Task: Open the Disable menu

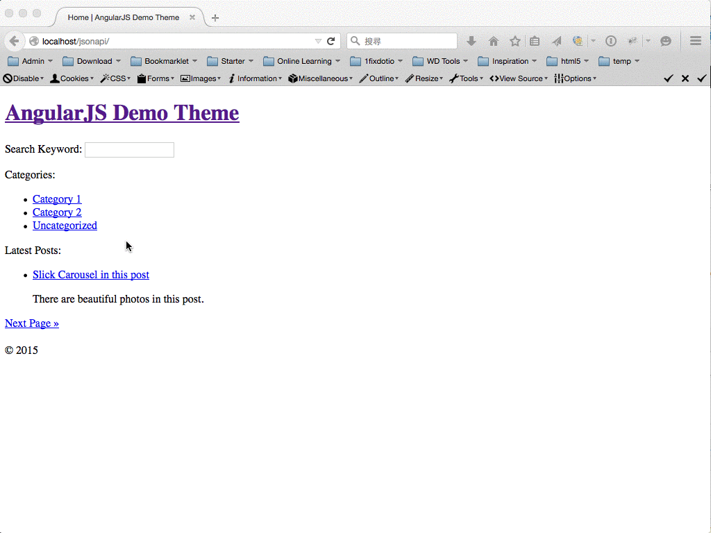Action: point(23,78)
